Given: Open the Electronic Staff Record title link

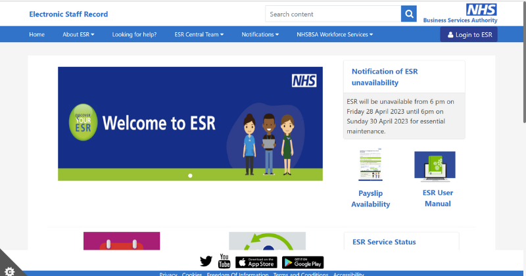Looking at the screenshot, I should coord(68,14).
